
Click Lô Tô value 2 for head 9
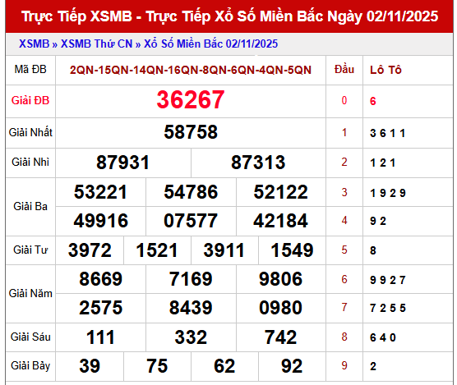click(373, 366)
